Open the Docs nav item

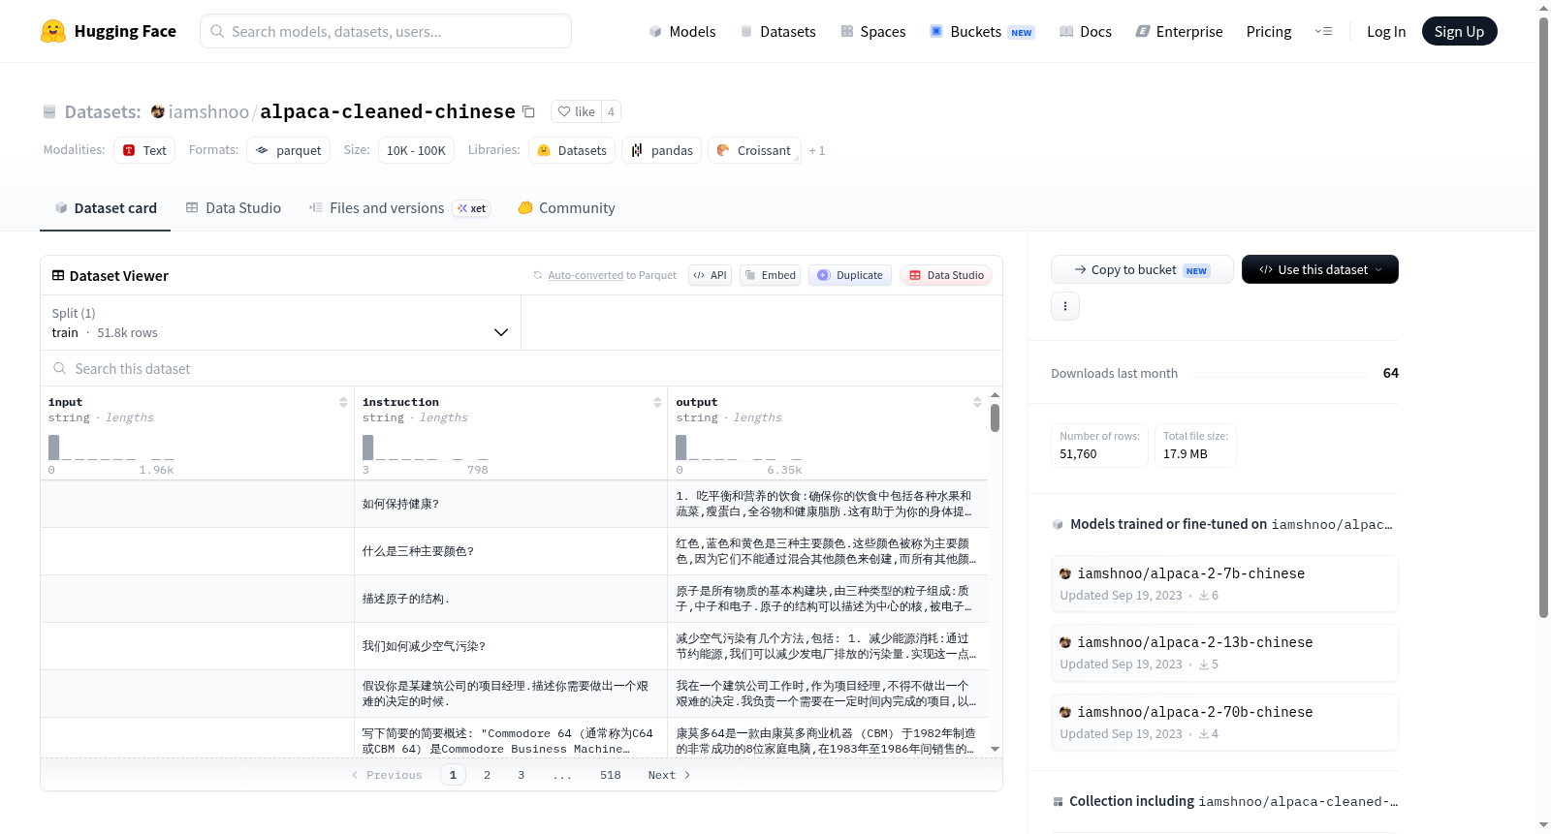tap(1085, 31)
